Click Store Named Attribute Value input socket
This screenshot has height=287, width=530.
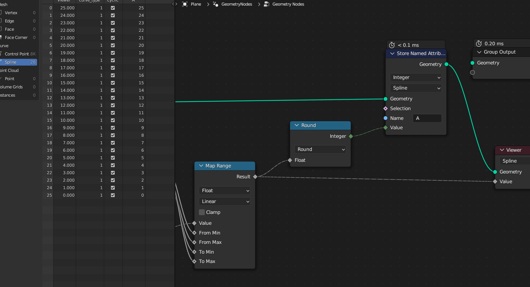click(386, 128)
